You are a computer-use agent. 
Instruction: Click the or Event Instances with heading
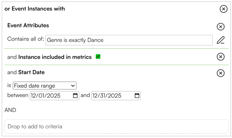(x=35, y=9)
